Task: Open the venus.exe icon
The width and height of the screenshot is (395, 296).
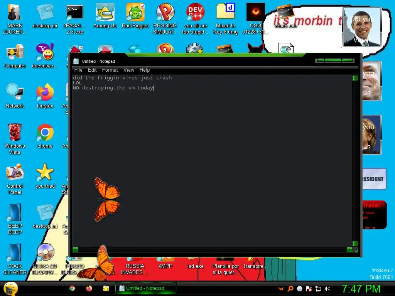Action: (x=285, y=15)
